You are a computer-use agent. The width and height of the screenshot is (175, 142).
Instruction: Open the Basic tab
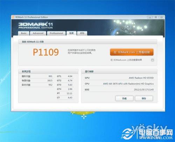[x=24, y=33]
